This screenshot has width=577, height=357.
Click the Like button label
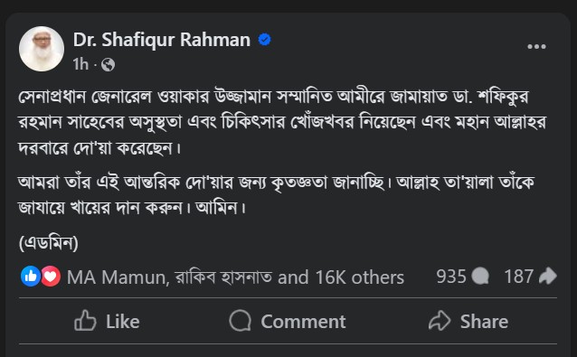click(123, 322)
